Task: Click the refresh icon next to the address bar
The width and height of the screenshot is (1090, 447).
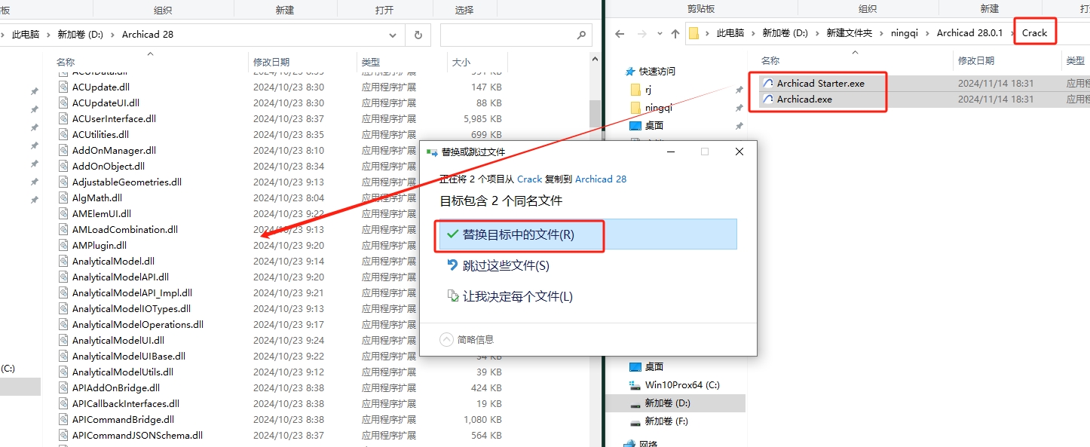Action: (419, 35)
